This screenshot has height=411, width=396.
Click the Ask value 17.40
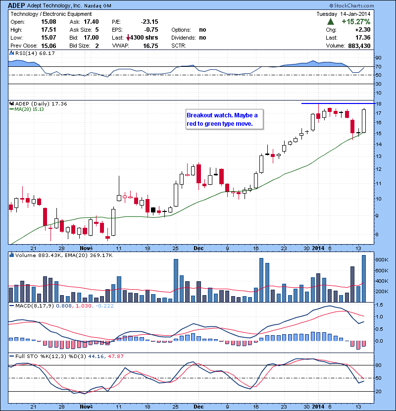(91, 22)
